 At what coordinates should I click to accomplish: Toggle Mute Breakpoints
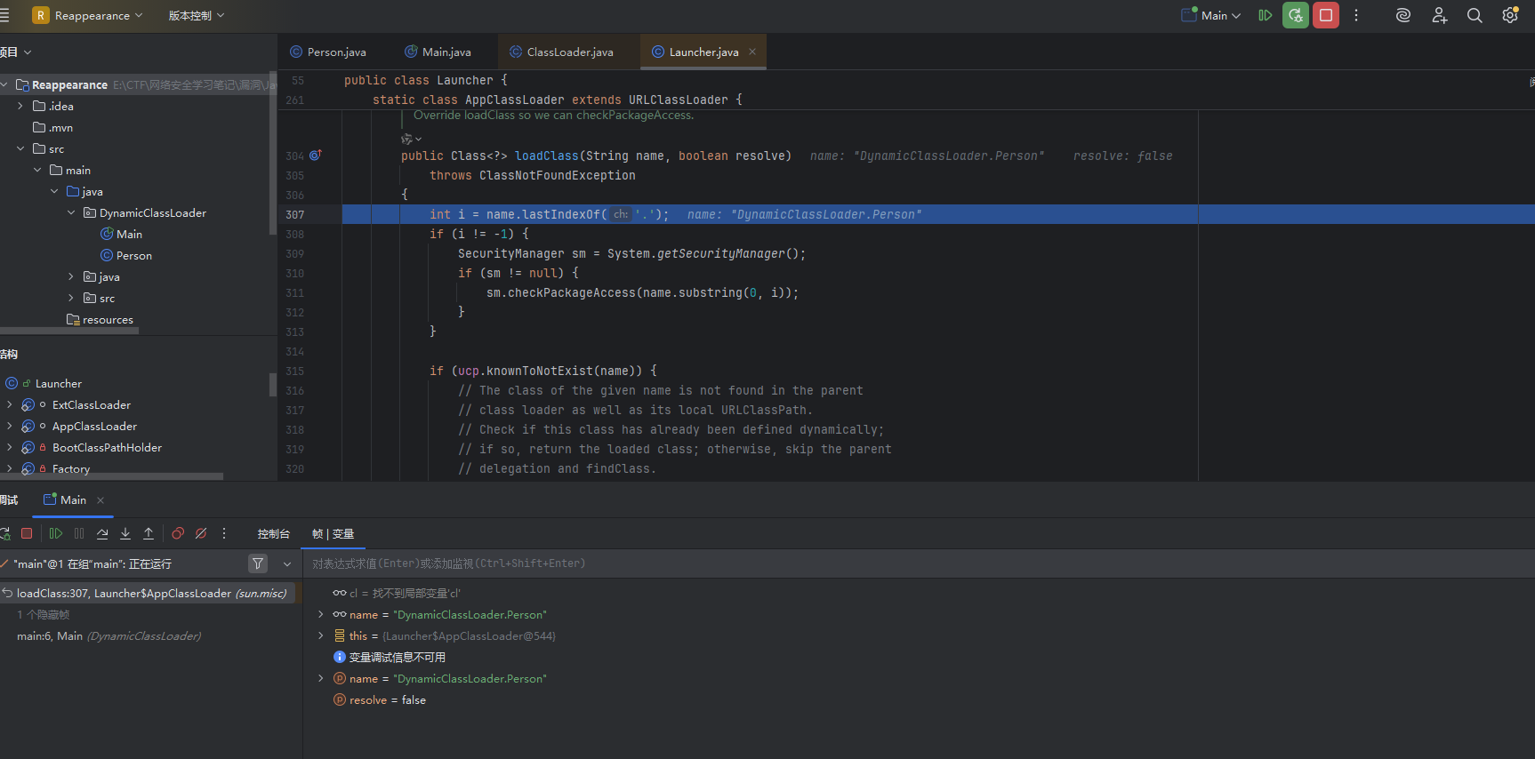[x=201, y=533]
